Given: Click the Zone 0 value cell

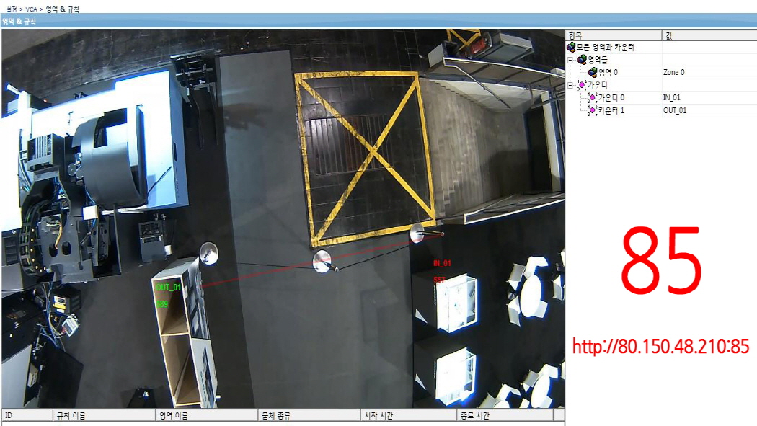Looking at the screenshot, I should tap(673, 72).
